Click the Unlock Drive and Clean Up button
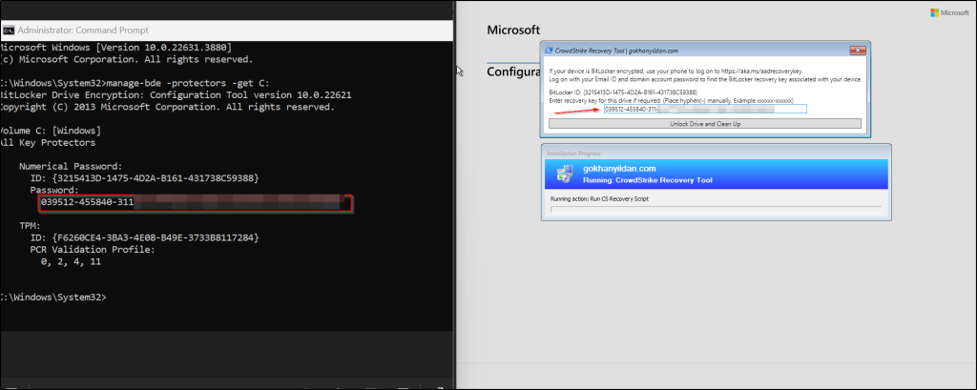This screenshot has width=977, height=390. pyautogui.click(x=705, y=124)
